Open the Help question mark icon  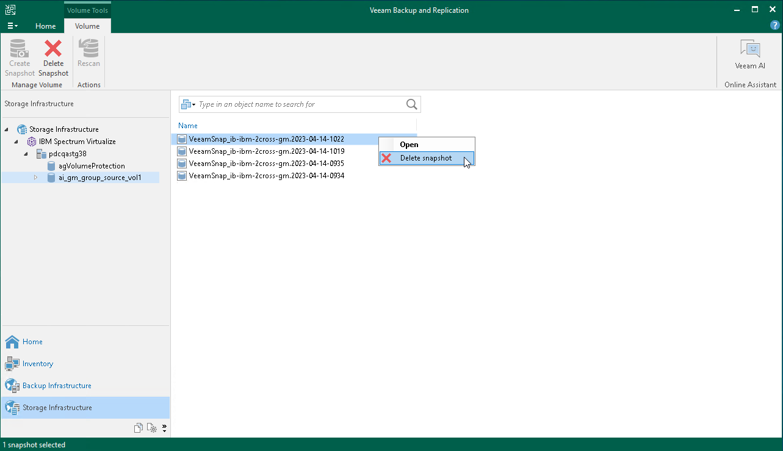[775, 25]
